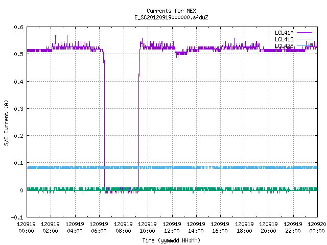Click the 'Time (yymmdd HH:MM)' x-axis label
This screenshot has height=245, width=327.
(171, 240)
